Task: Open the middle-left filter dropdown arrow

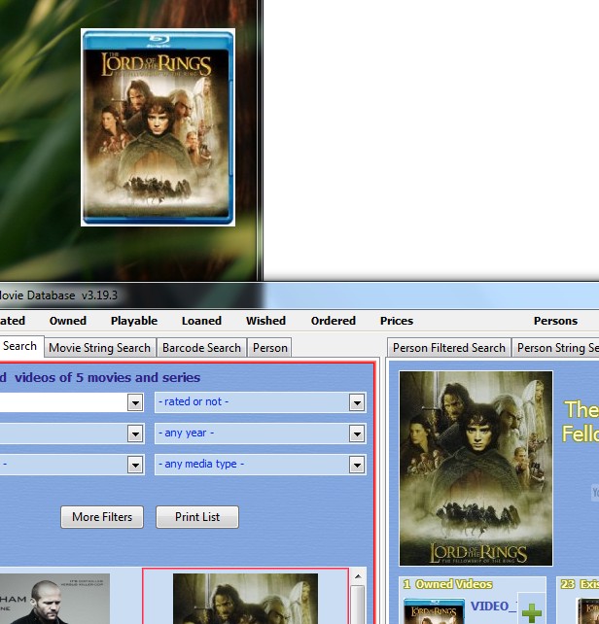Action: 135,433
